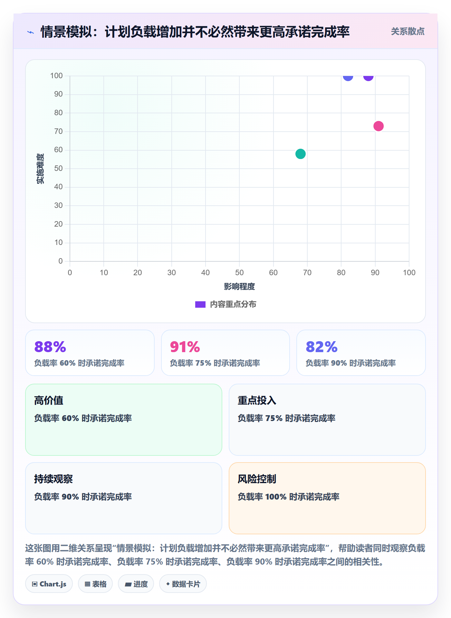Select the teal scatter data point
Viewport: 451px width, 618px height.
(300, 154)
